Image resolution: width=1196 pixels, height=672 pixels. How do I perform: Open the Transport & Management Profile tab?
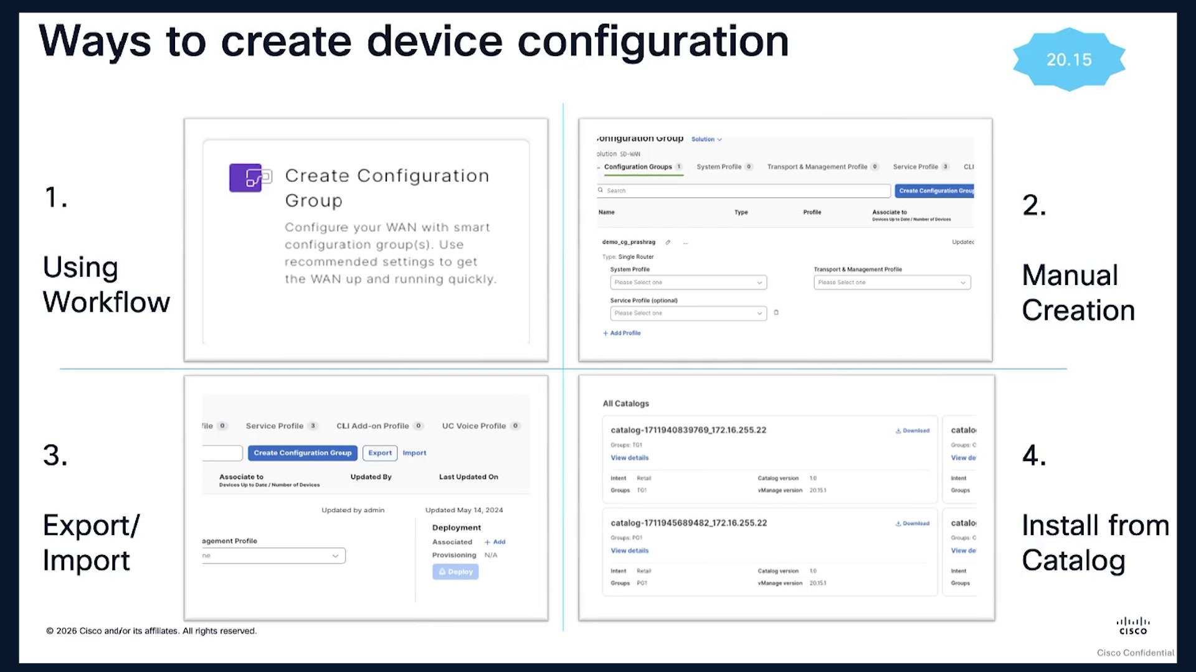[x=823, y=167]
